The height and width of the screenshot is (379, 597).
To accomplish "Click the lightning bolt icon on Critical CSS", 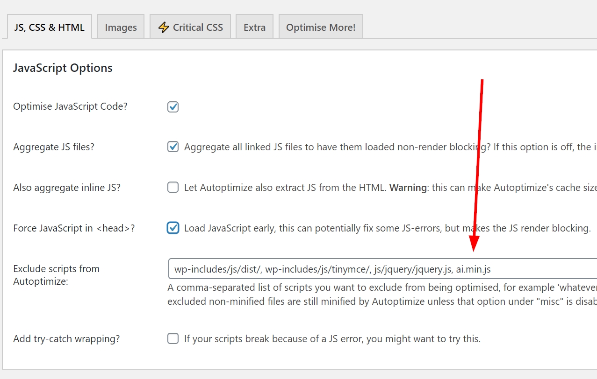I will 163,28.
